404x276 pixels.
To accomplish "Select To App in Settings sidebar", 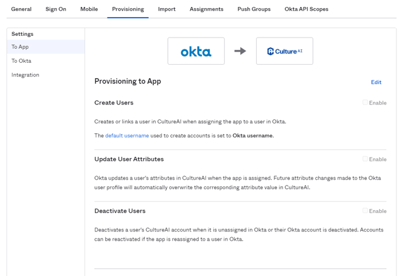I will click(46, 46).
